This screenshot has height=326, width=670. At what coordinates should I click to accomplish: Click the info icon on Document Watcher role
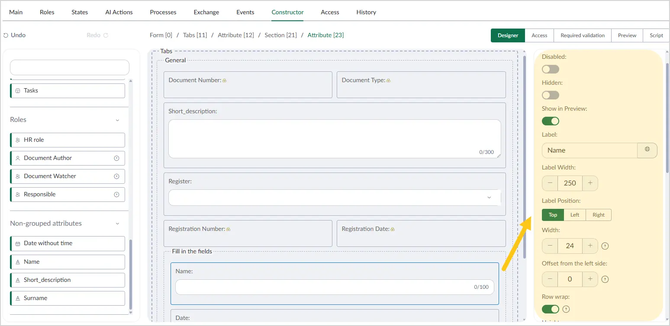116,176
